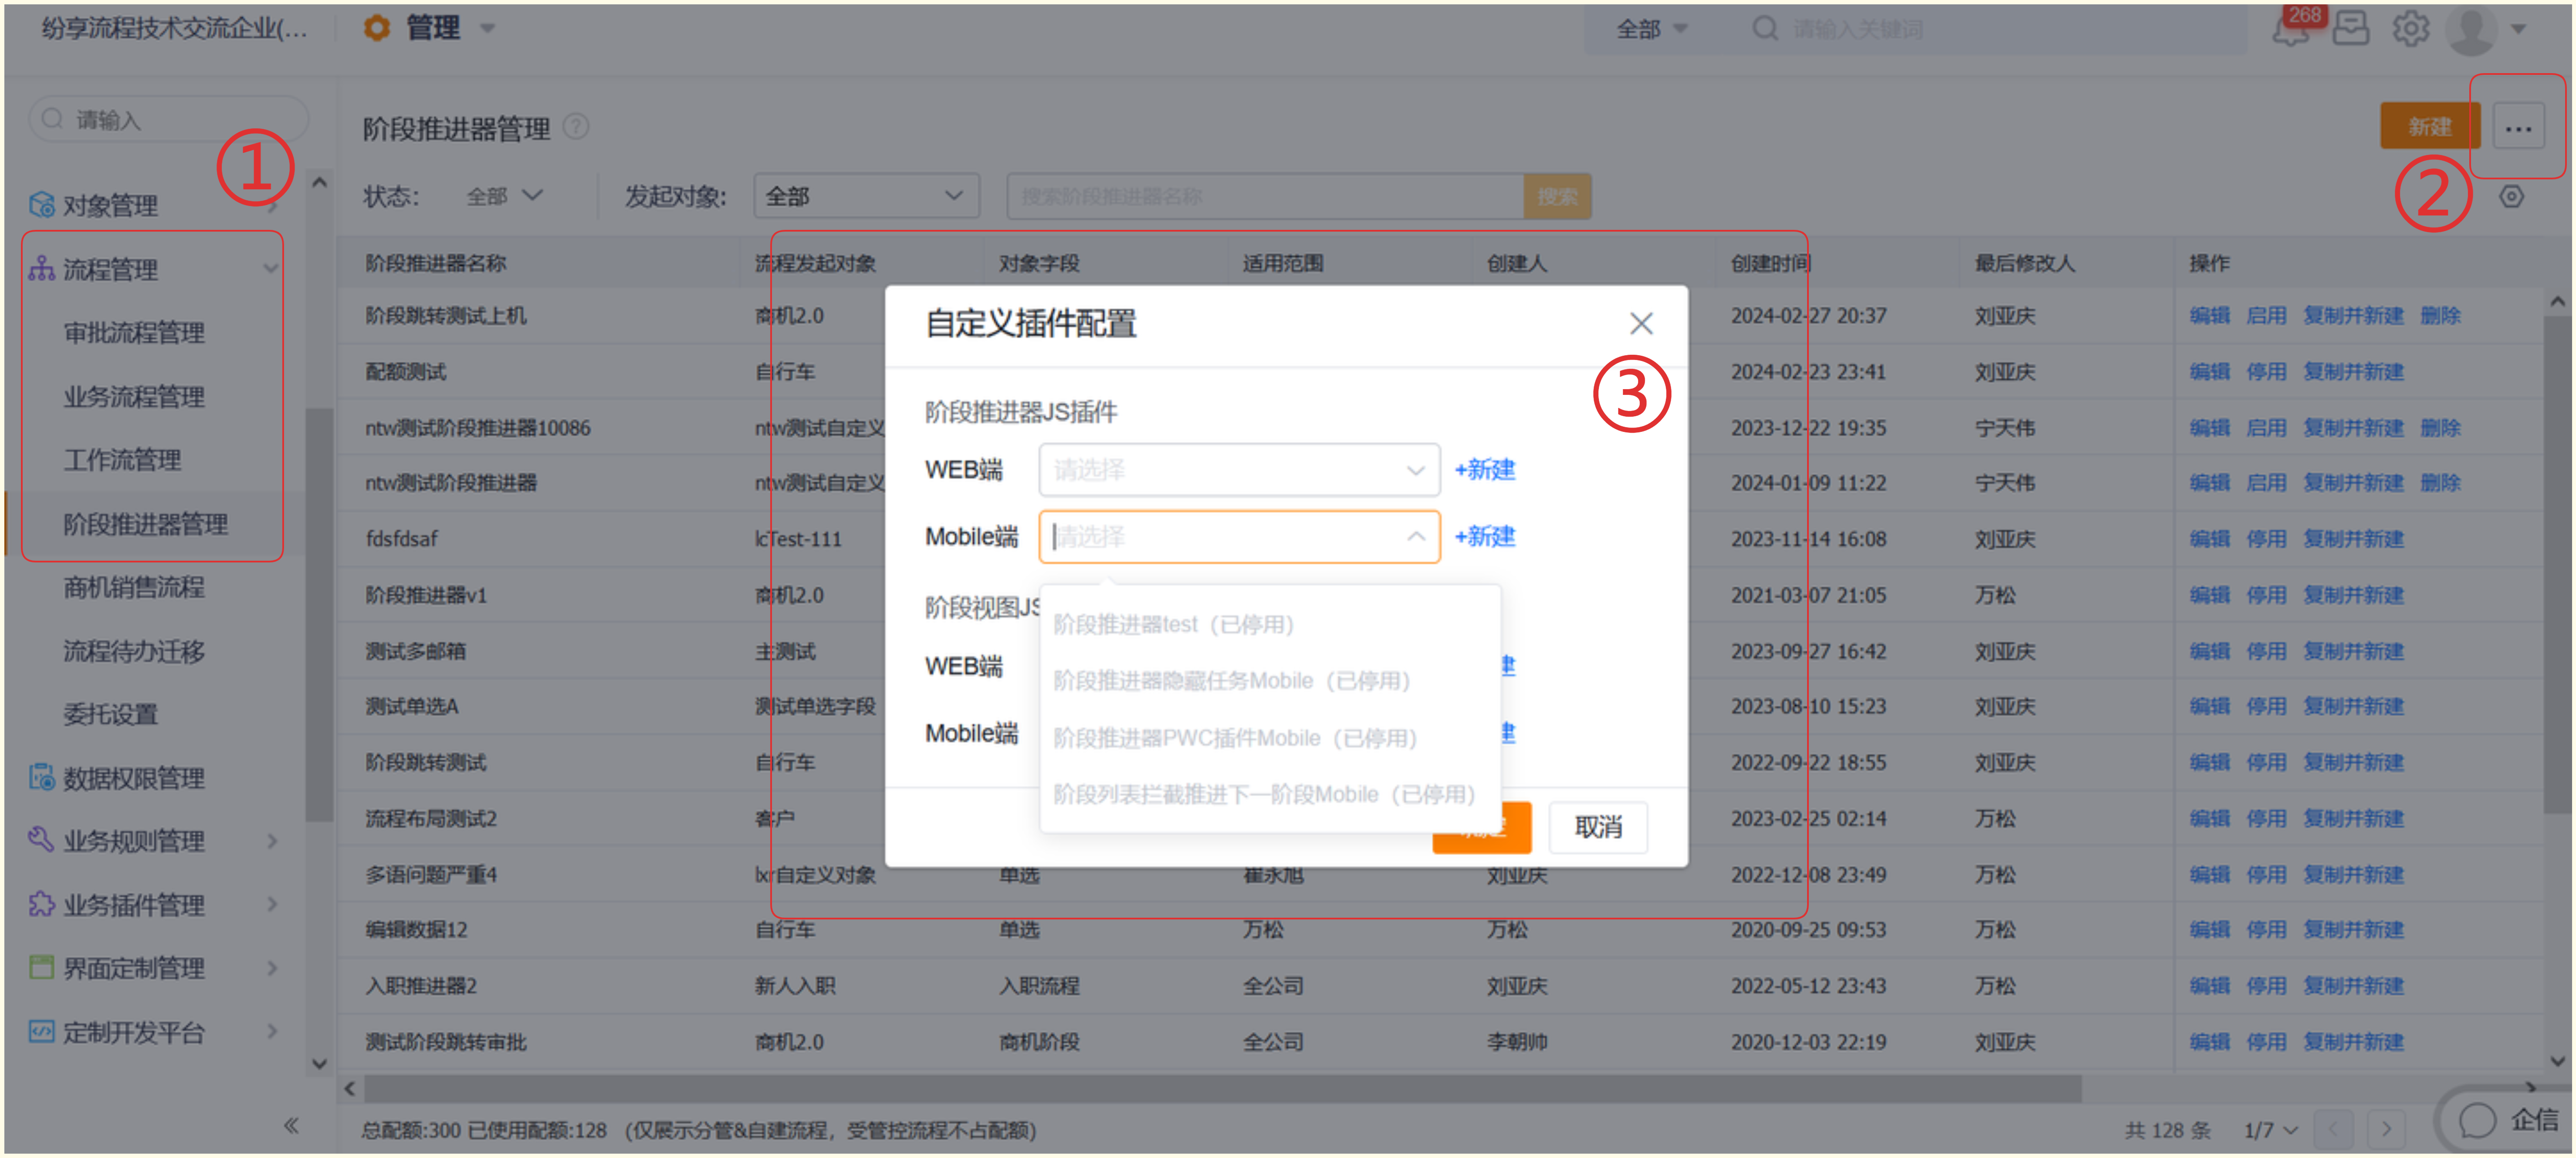Click the orange 管理 gear icon
The width and height of the screenshot is (2576, 1158).
coord(376,28)
